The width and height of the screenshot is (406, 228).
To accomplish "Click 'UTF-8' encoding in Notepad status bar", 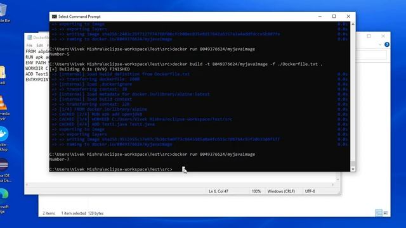I will tap(310, 191).
